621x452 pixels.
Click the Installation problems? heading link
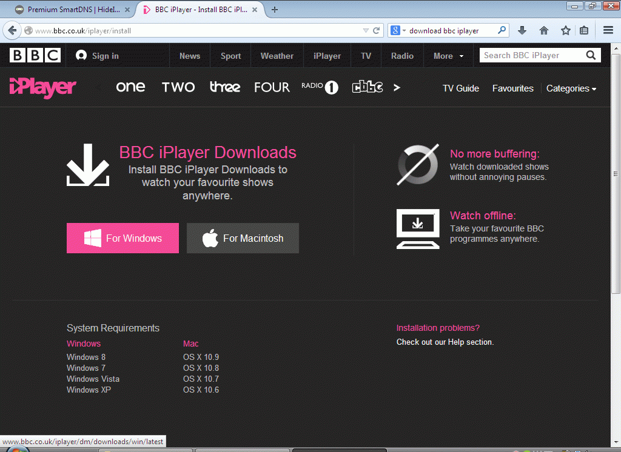point(438,328)
